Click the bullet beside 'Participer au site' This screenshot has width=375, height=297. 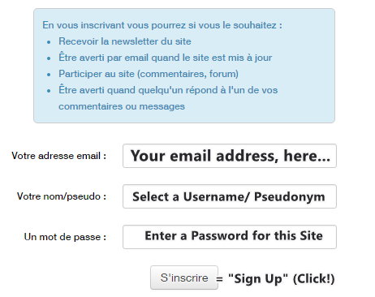[x=49, y=75]
